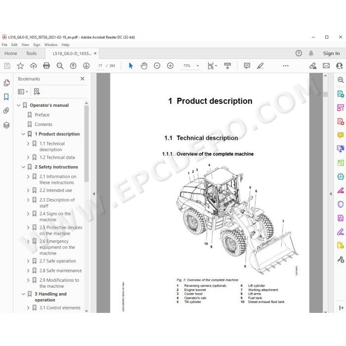The height and width of the screenshot is (346, 346).
Task: Open the Help menu
Action: tap(65, 45)
